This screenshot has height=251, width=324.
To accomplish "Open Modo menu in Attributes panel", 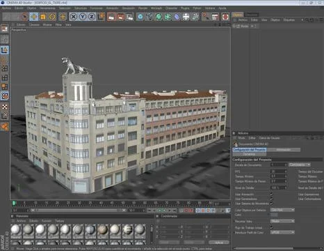I will point(241,138).
